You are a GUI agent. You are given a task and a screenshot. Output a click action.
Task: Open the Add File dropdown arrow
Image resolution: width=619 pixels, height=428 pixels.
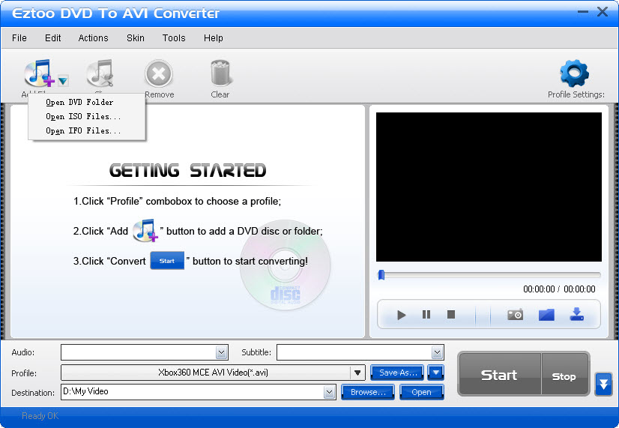pyautogui.click(x=63, y=81)
